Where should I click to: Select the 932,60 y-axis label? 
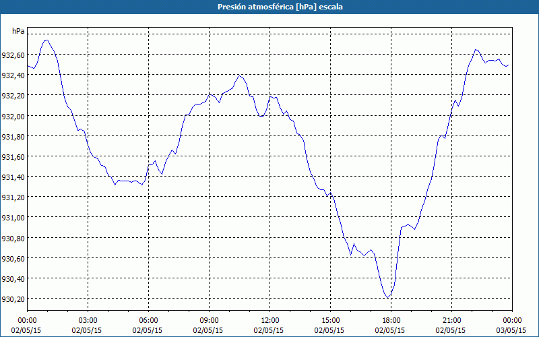[x=13, y=55]
